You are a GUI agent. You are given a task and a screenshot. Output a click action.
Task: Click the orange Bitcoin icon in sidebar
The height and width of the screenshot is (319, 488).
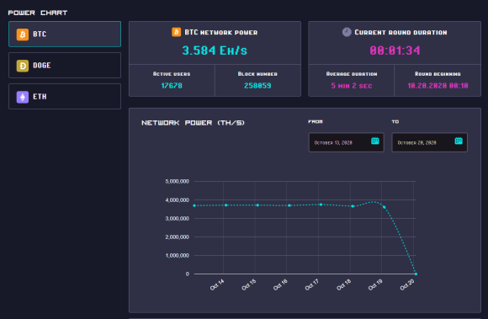[23, 35]
